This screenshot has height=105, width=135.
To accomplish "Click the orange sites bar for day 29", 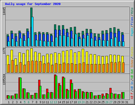I will point(119,67).
